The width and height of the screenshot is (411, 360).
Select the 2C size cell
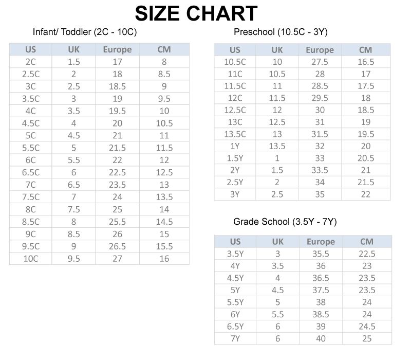pos(31,62)
